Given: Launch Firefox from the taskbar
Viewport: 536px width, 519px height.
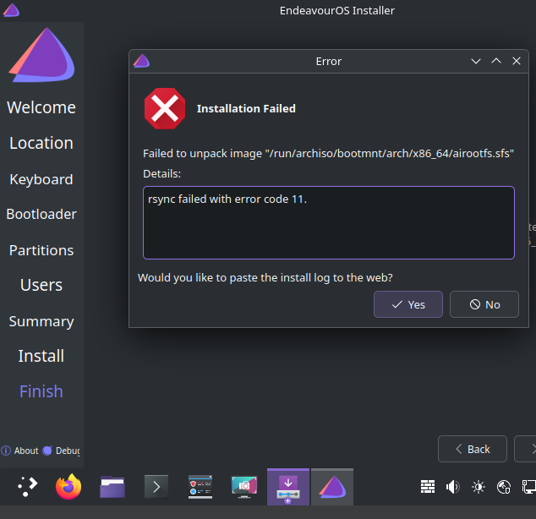Looking at the screenshot, I should 68,487.
